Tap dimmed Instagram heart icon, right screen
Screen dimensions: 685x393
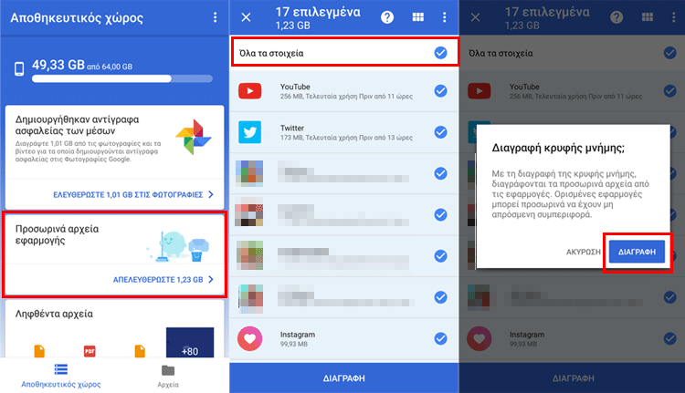[x=479, y=338]
